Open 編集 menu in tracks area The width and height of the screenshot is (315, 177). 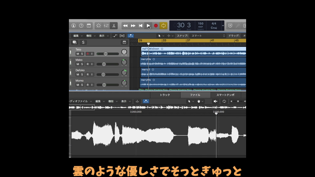[x=78, y=36]
